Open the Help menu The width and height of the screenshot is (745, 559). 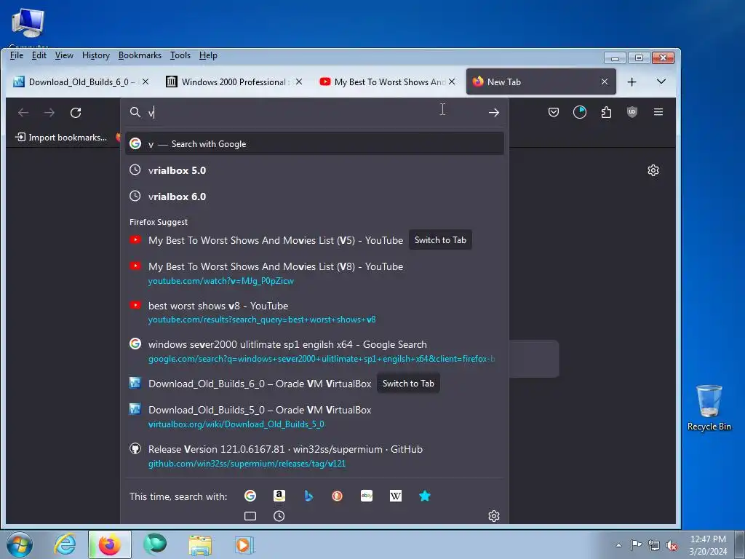(x=208, y=55)
